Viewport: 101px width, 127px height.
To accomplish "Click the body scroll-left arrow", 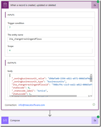I will [x=10, y=96].
